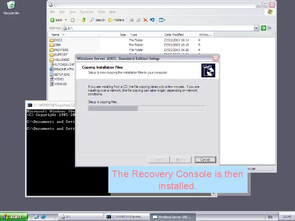Open the Tools menu in Explorer
Viewport: 295px width, 221px height.
pos(101,12)
